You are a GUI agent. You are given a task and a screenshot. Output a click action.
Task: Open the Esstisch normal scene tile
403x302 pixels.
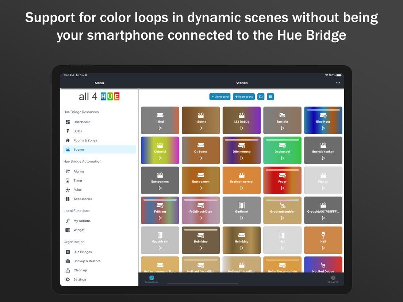coord(242,180)
